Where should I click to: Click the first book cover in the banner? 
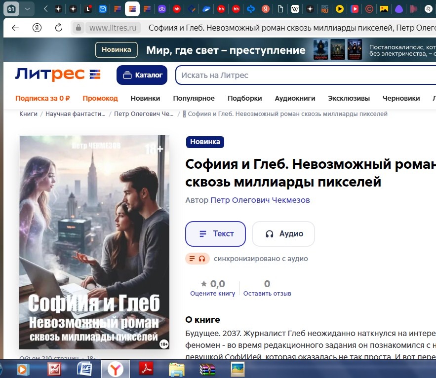point(320,49)
